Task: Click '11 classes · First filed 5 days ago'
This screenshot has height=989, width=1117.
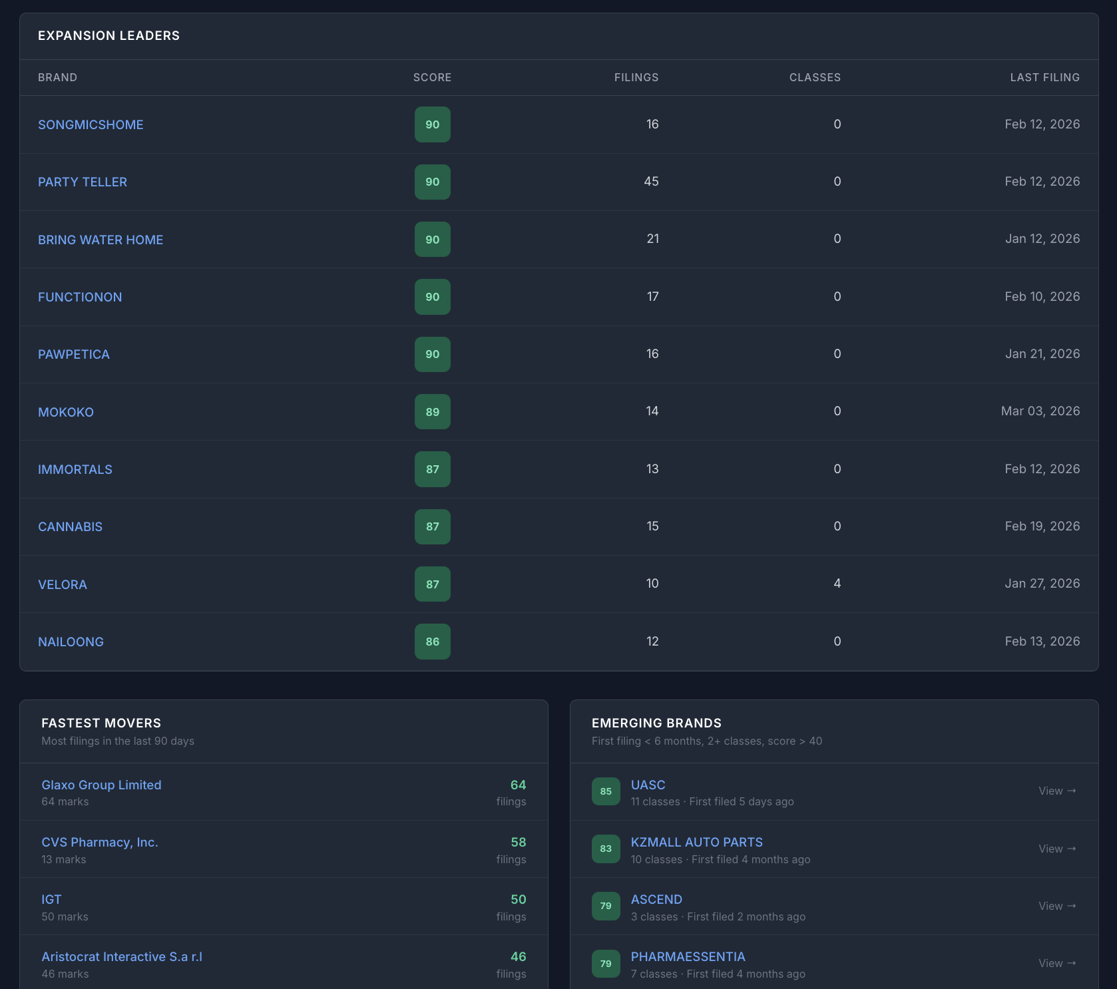Action: coord(712,802)
